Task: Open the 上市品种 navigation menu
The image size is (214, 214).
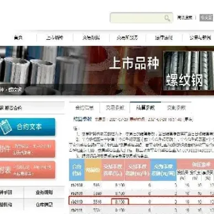Action: click(x=55, y=38)
